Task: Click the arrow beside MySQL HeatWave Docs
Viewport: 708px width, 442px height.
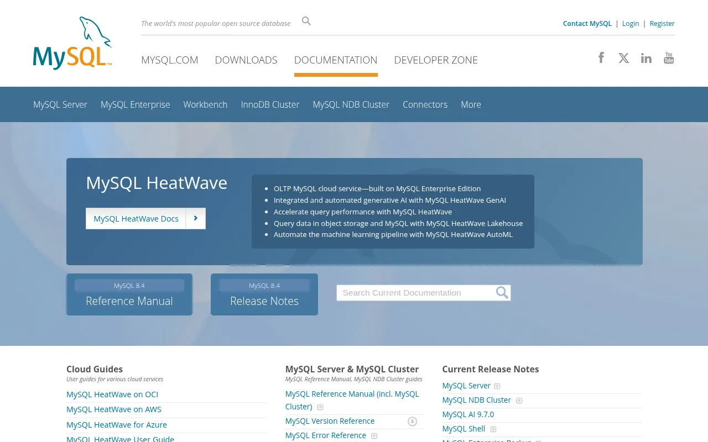Action: [196, 218]
